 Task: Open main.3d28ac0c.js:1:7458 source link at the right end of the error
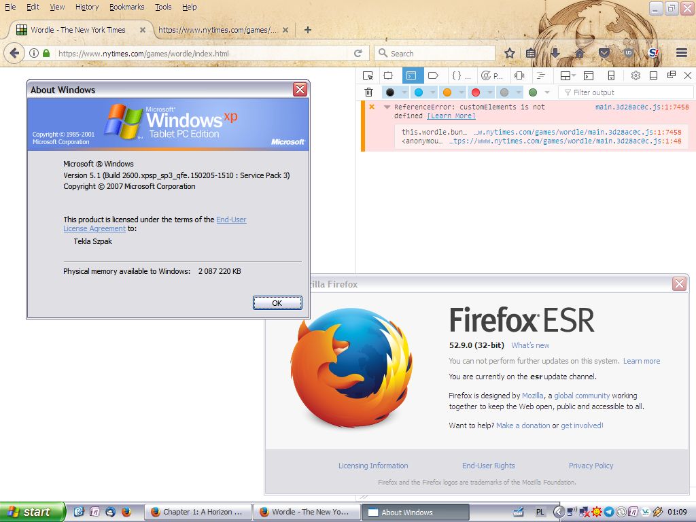642,107
